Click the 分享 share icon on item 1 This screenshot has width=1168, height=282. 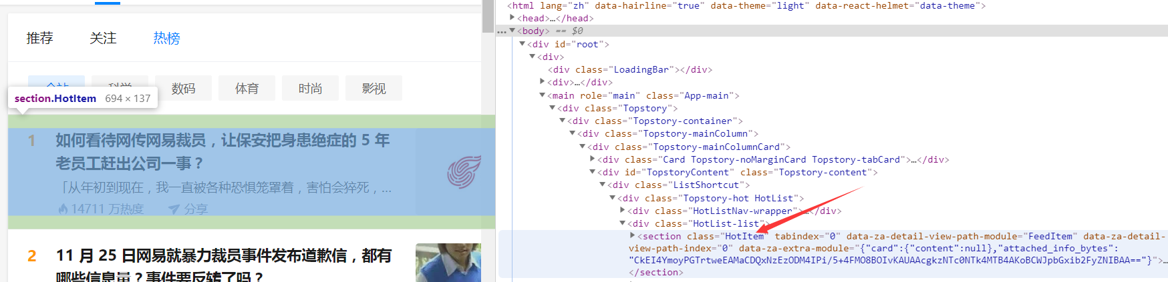click(x=174, y=209)
